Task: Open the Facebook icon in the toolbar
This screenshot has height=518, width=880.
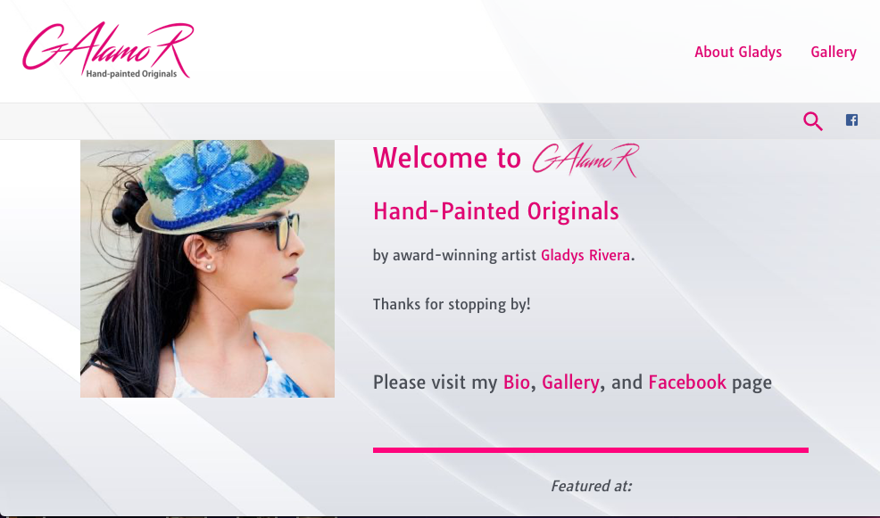Action: (851, 120)
